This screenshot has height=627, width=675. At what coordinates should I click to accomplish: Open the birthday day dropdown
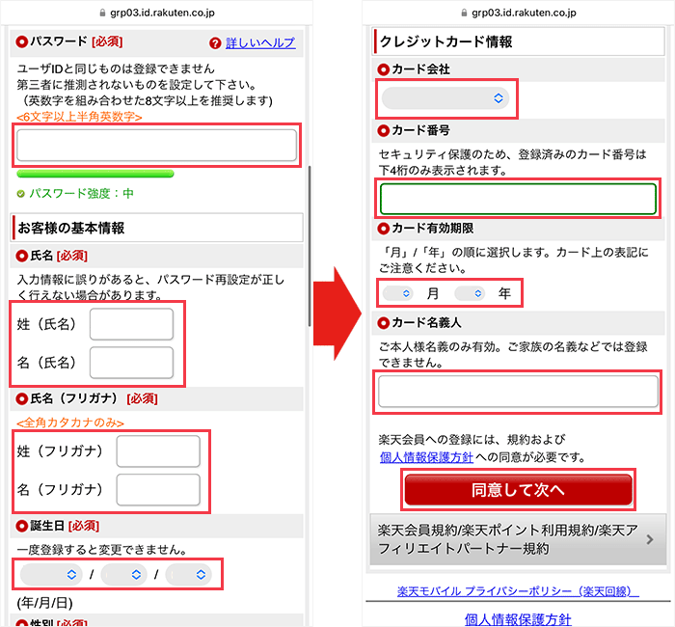(188, 575)
